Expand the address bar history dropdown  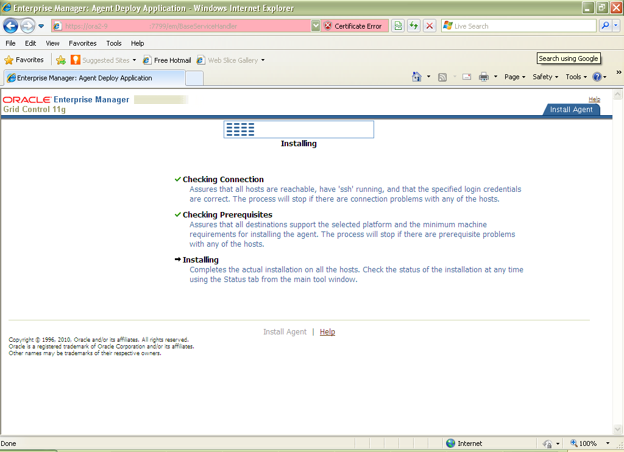click(x=316, y=26)
